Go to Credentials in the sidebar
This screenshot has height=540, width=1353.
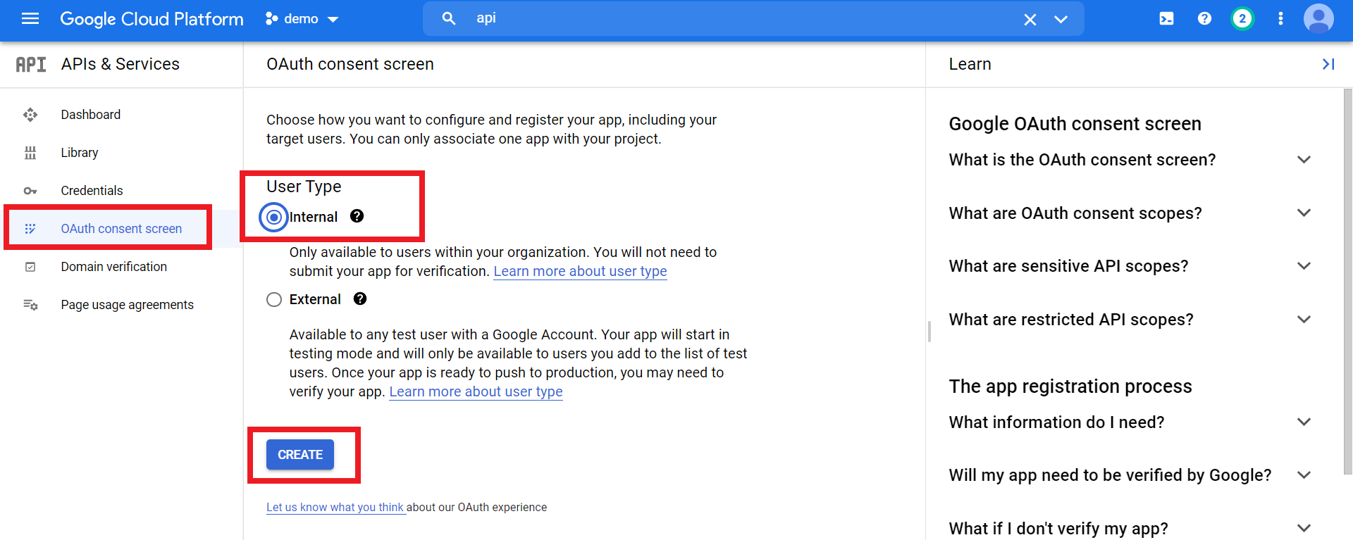pyautogui.click(x=92, y=191)
